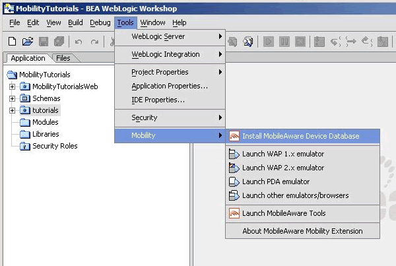Click the New file toolbar icon
The image size is (396, 266).
12,42
